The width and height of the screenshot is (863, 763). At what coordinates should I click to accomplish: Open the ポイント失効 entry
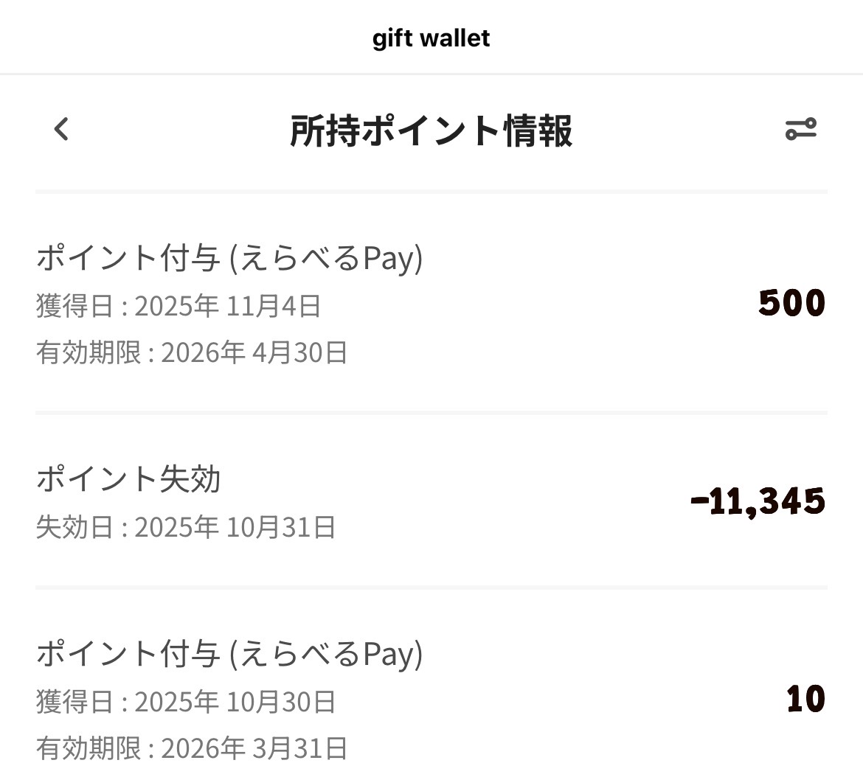[128, 480]
